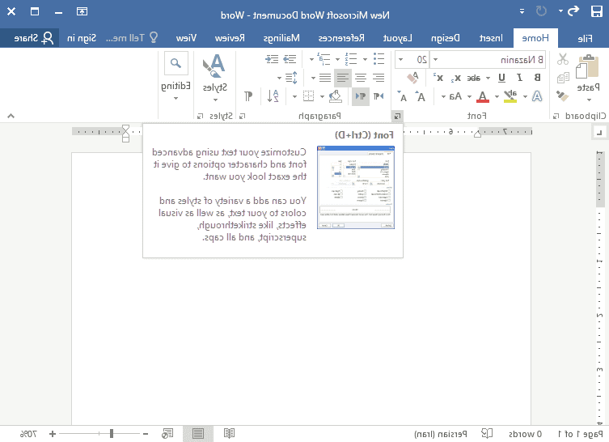Click the Increase Indent icon
Screen dimensions: 609x442
273,59
